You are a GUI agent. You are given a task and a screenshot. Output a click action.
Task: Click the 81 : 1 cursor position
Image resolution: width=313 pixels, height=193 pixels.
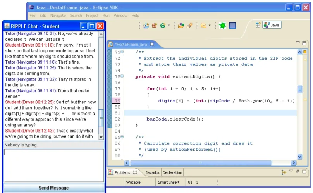[x=193, y=182]
